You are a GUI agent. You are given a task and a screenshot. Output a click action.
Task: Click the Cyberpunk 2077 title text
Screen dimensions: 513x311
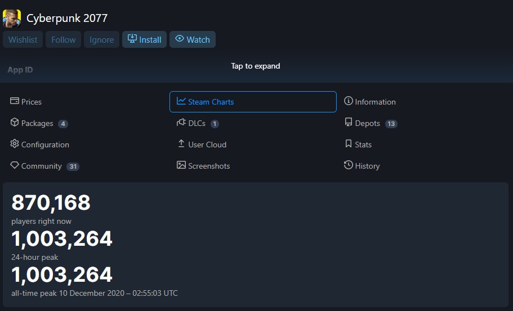(67, 19)
